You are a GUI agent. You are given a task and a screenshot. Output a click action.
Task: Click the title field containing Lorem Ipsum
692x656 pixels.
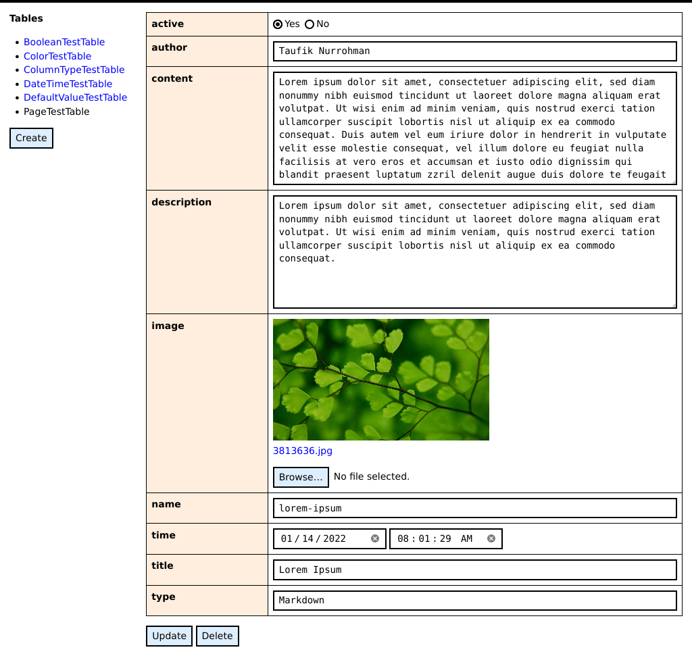tap(473, 570)
